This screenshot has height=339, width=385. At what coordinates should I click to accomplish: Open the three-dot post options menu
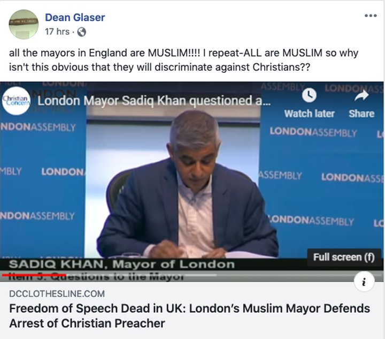coord(371,16)
